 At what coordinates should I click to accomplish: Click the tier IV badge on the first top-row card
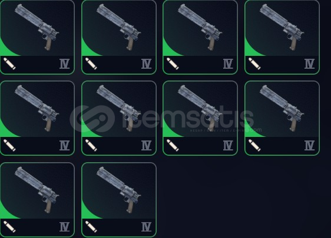pos(65,64)
